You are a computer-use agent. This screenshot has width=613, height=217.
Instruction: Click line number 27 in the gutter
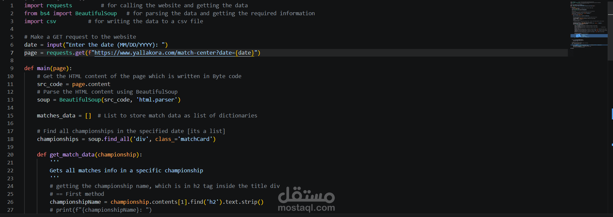10,210
